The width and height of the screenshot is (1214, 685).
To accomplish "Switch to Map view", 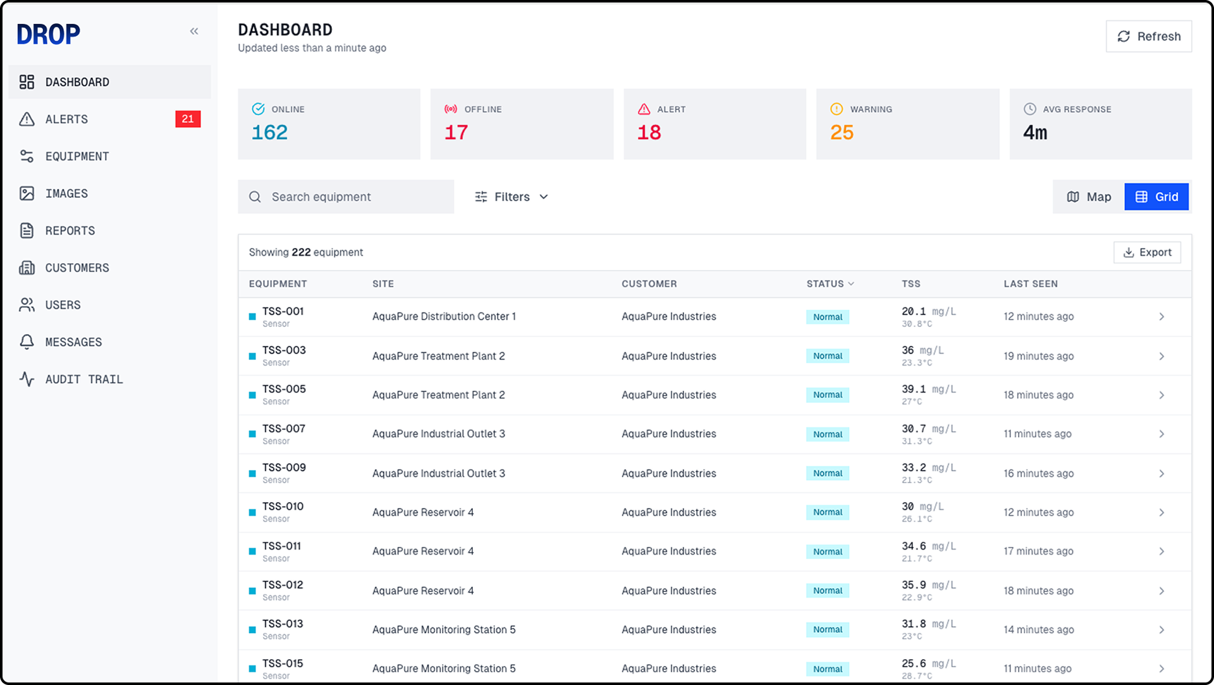I will click(x=1089, y=197).
